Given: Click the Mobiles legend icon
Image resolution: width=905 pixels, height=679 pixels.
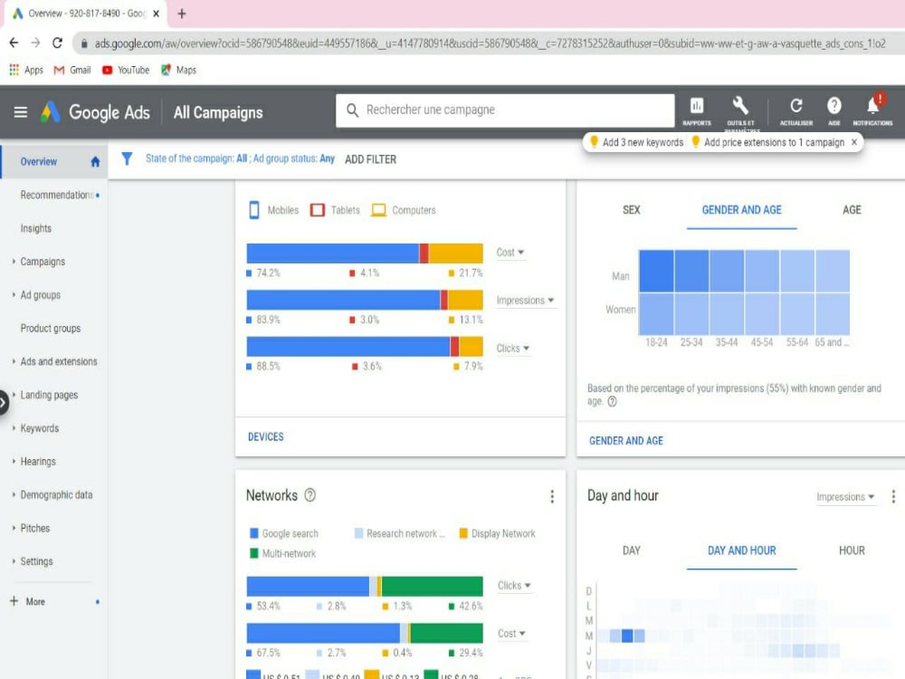Looking at the screenshot, I should (x=254, y=210).
